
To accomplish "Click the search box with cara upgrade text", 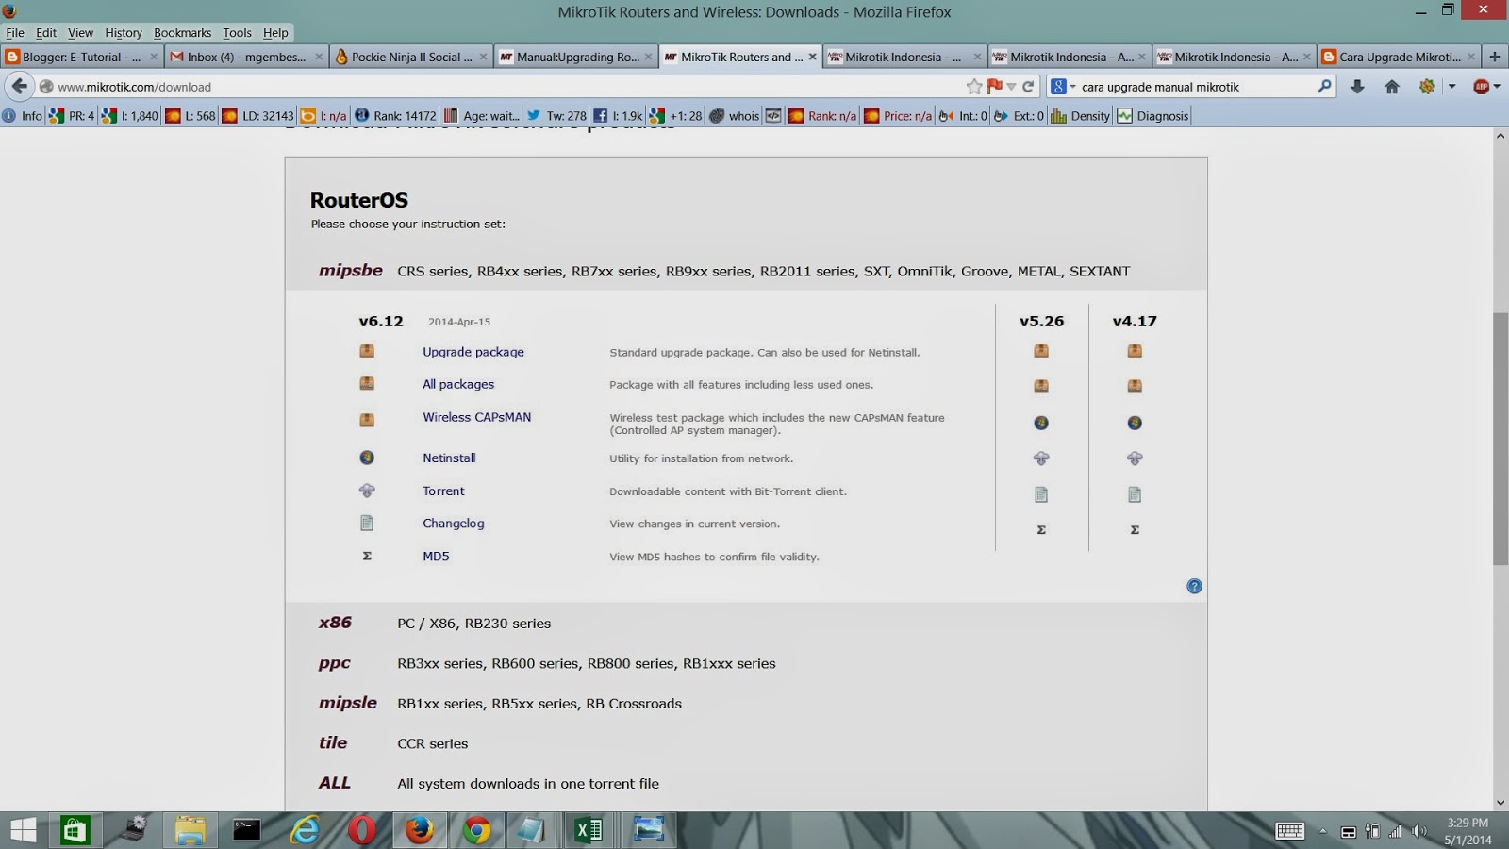I will 1193,86.
